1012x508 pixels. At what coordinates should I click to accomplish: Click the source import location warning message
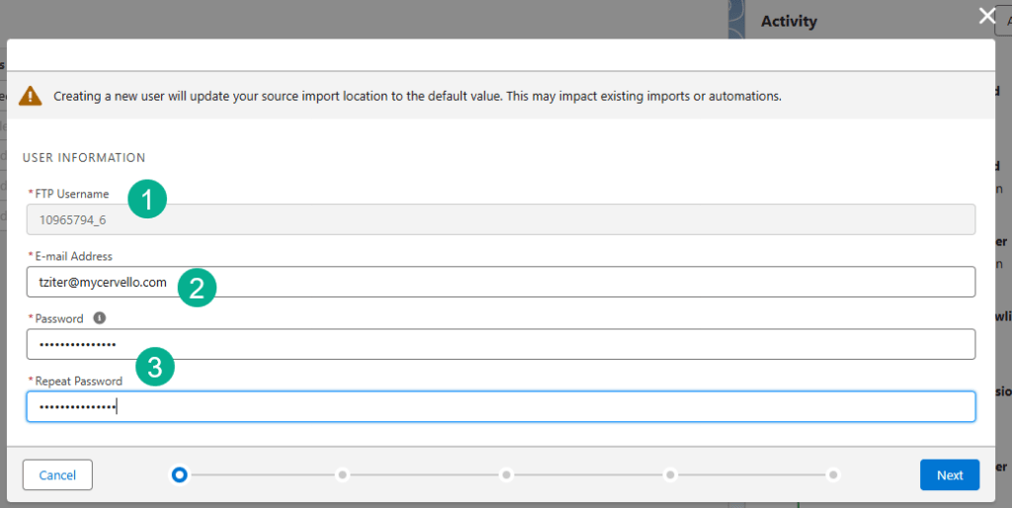click(417, 96)
